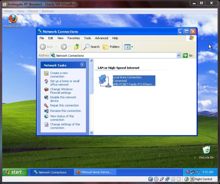Click the Change settings checklist icon
Image resolution: width=220 pixels, height=184 pixels.
[x=46, y=125]
